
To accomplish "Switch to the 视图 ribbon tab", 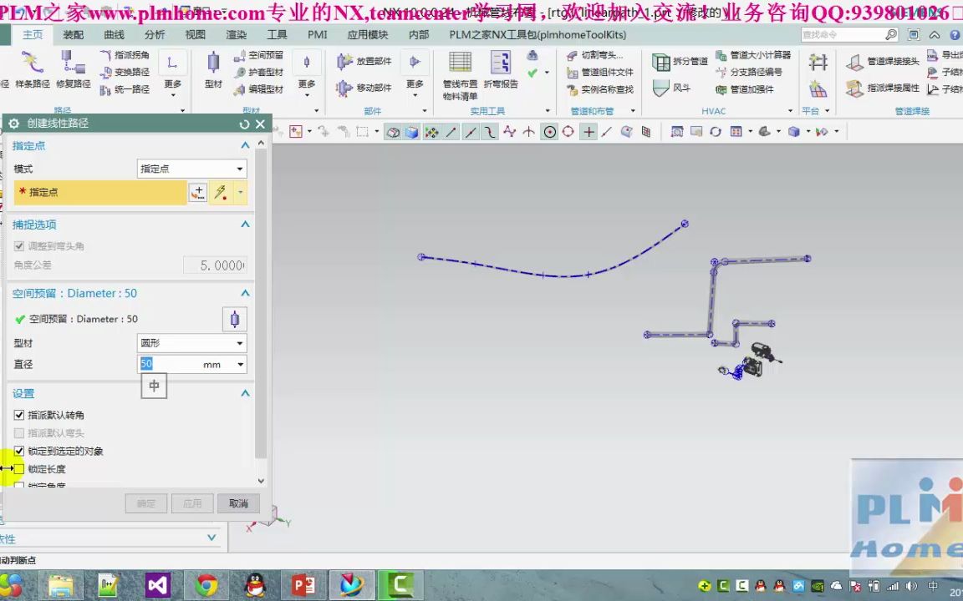I will coord(196,35).
